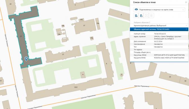Click the greyed-out list lines icon button
Image resolution: width=189 pixels, height=109 pixels.
pyautogui.click(x=151, y=16)
